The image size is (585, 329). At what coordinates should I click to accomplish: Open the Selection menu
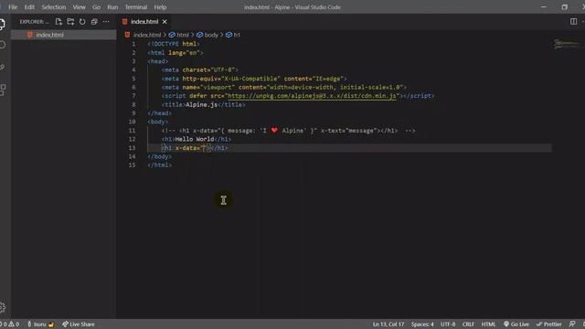[54, 7]
